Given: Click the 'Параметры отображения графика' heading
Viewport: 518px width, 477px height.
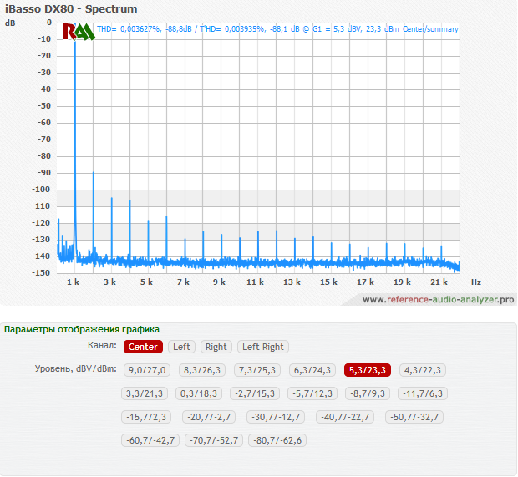Looking at the screenshot, I should (x=82, y=329).
